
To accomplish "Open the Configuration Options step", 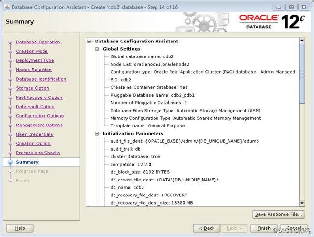I will [40, 116].
